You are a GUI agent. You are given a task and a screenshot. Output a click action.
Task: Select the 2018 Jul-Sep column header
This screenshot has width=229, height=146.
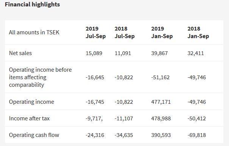[125, 32]
